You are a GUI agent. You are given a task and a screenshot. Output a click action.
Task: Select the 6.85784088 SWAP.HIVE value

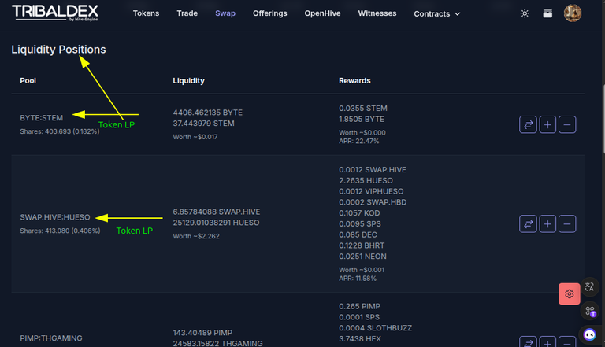217,212
